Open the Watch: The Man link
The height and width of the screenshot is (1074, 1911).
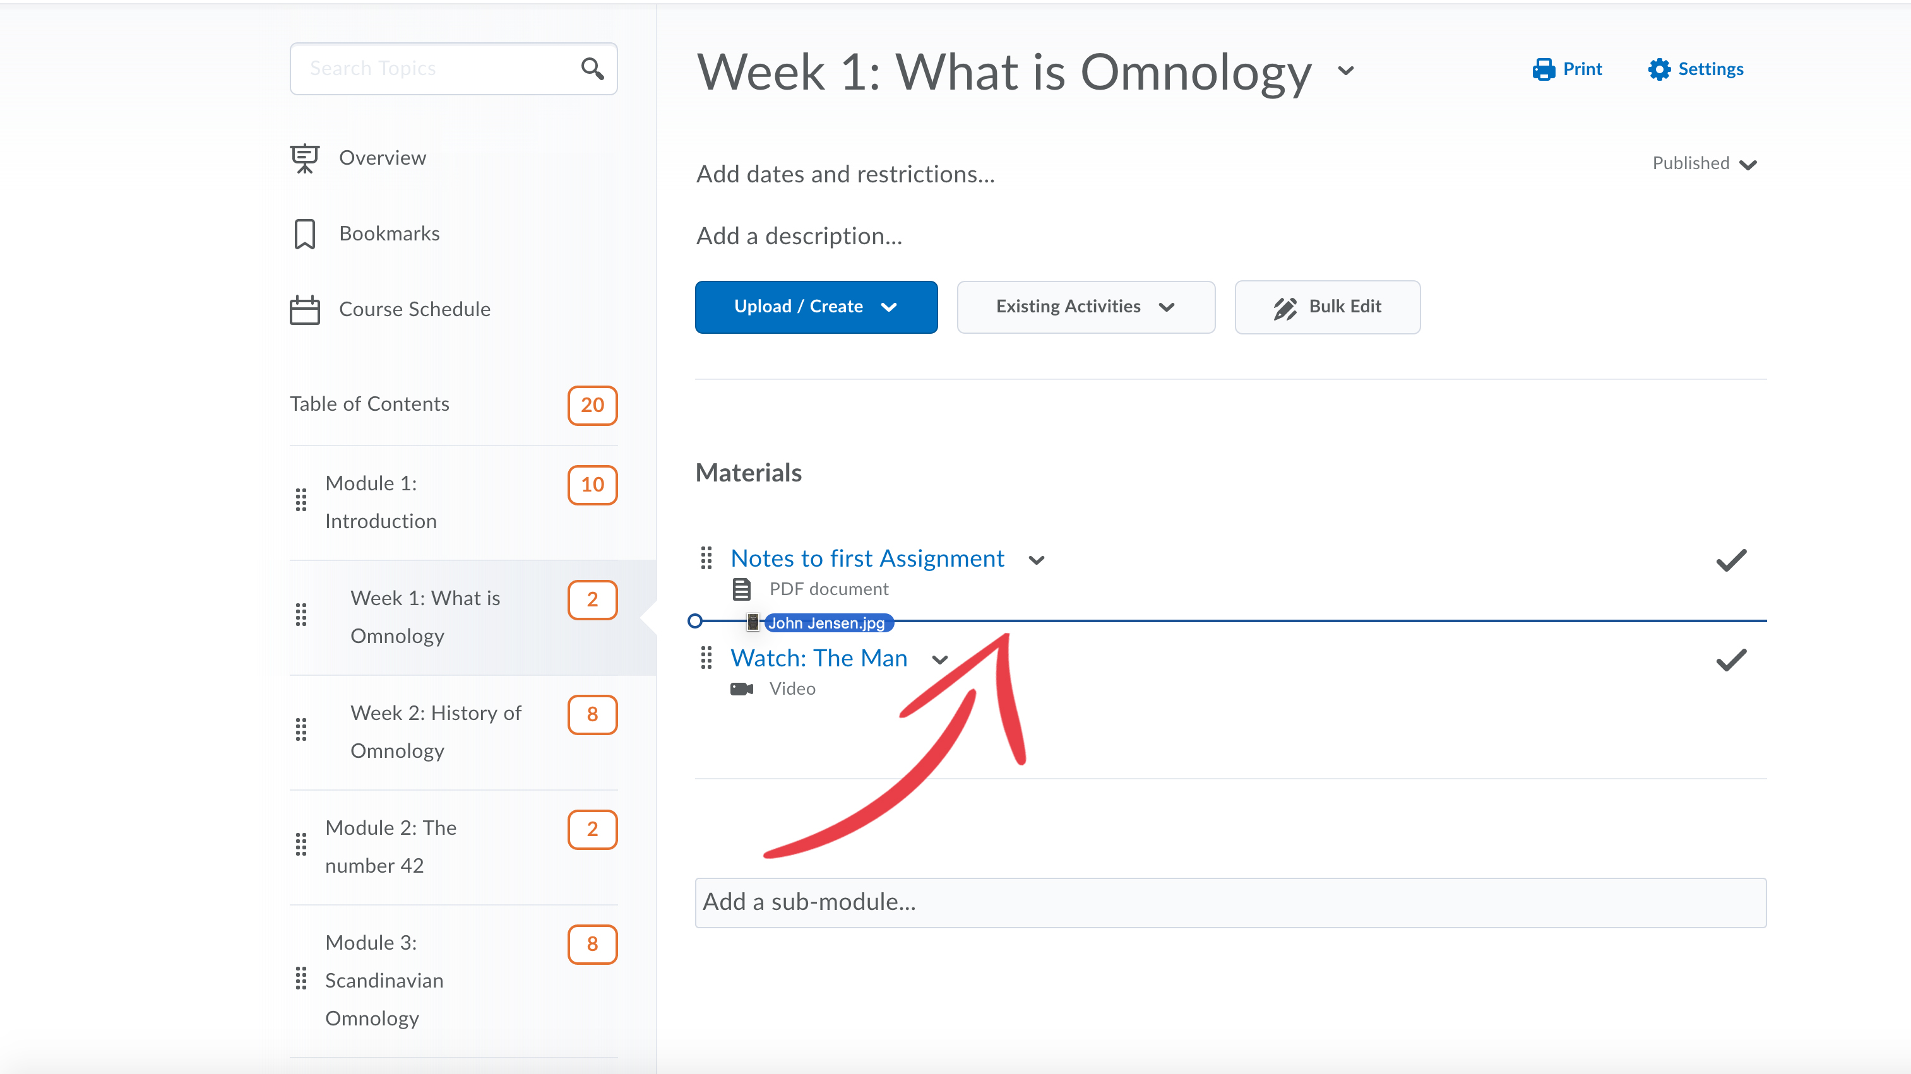click(x=818, y=658)
